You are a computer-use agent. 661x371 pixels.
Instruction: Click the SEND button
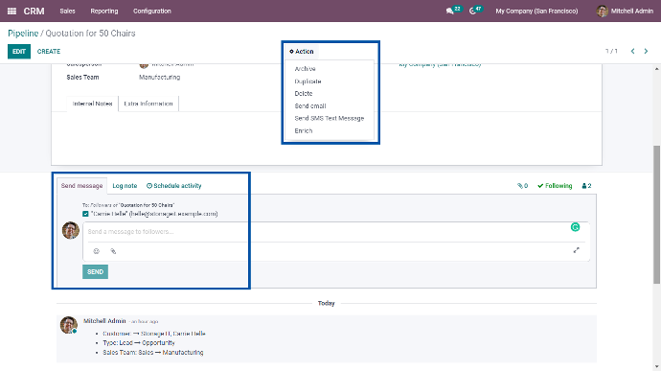[95, 272]
